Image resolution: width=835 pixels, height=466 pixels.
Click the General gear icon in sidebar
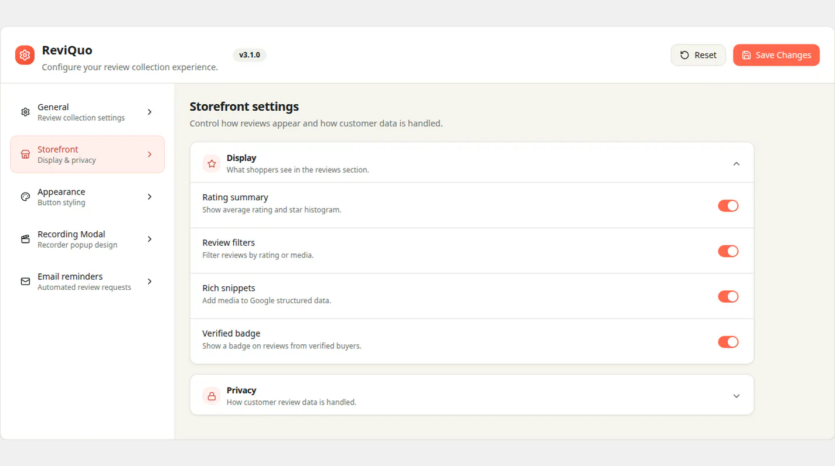(25, 112)
